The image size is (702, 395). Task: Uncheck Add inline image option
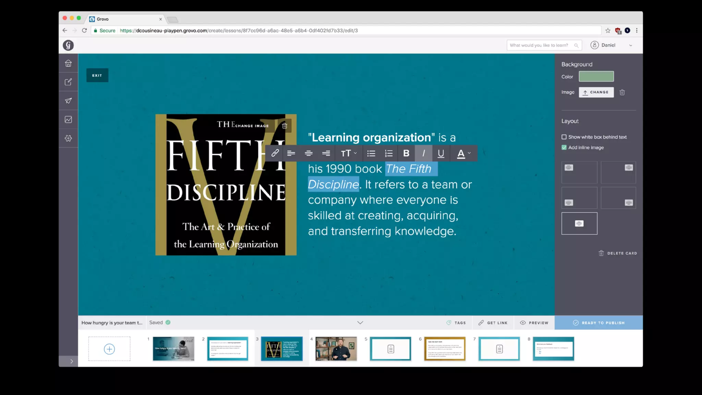[564, 147]
